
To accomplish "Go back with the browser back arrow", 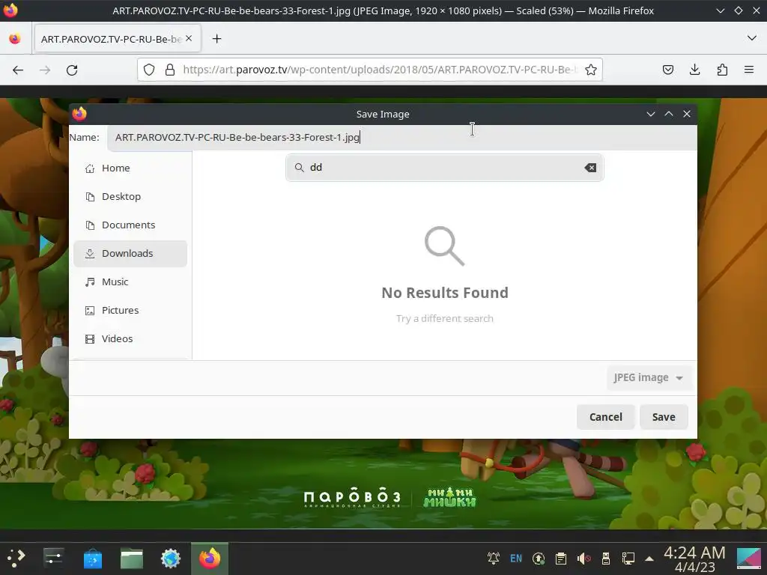I will click(18, 70).
